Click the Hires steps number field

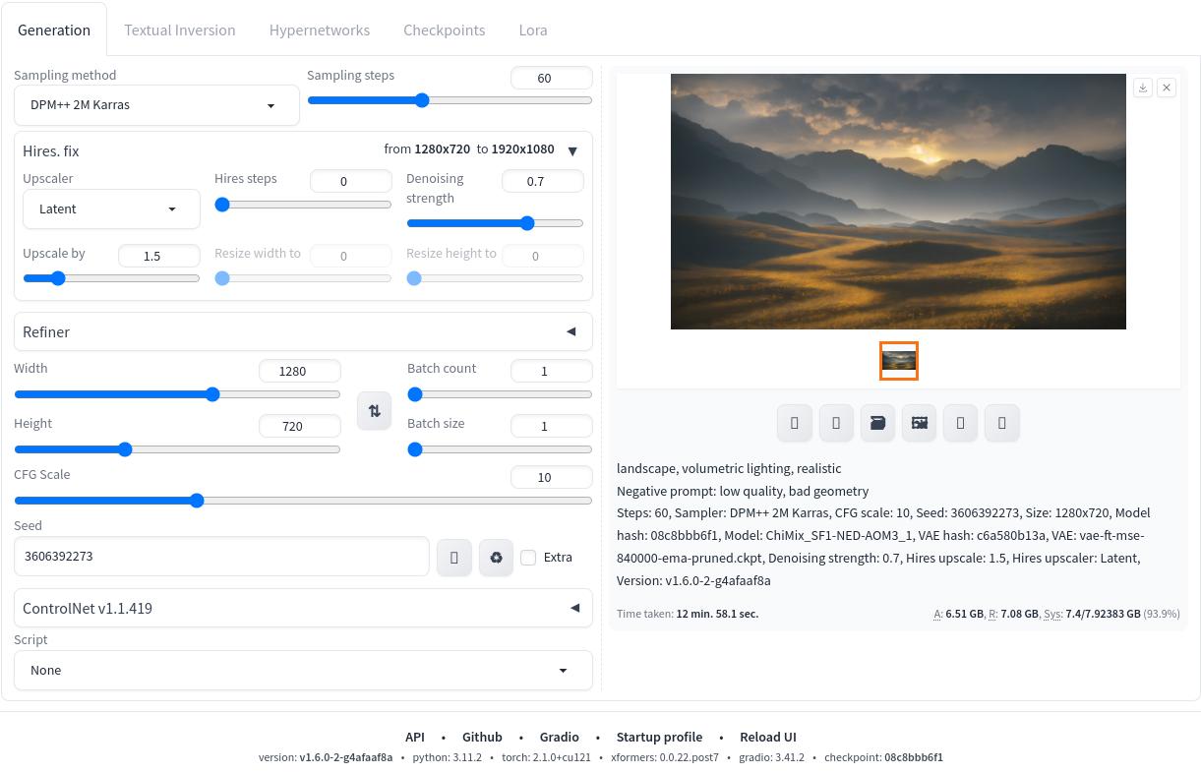point(350,181)
